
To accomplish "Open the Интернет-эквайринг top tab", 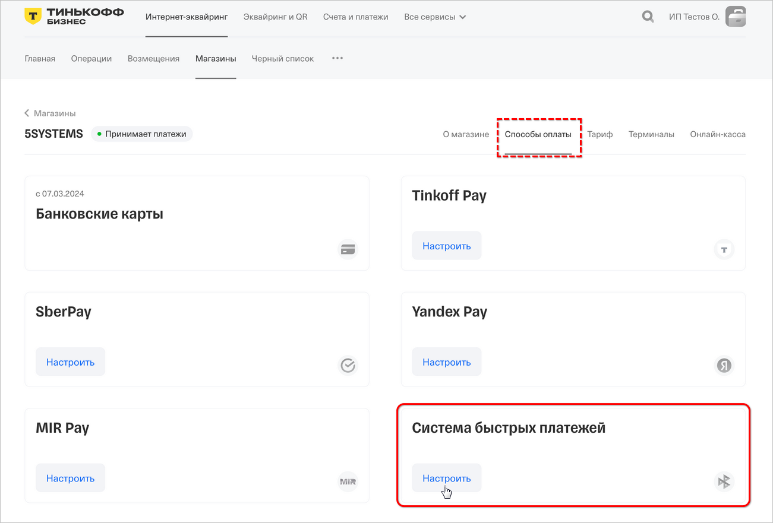I will tap(187, 17).
